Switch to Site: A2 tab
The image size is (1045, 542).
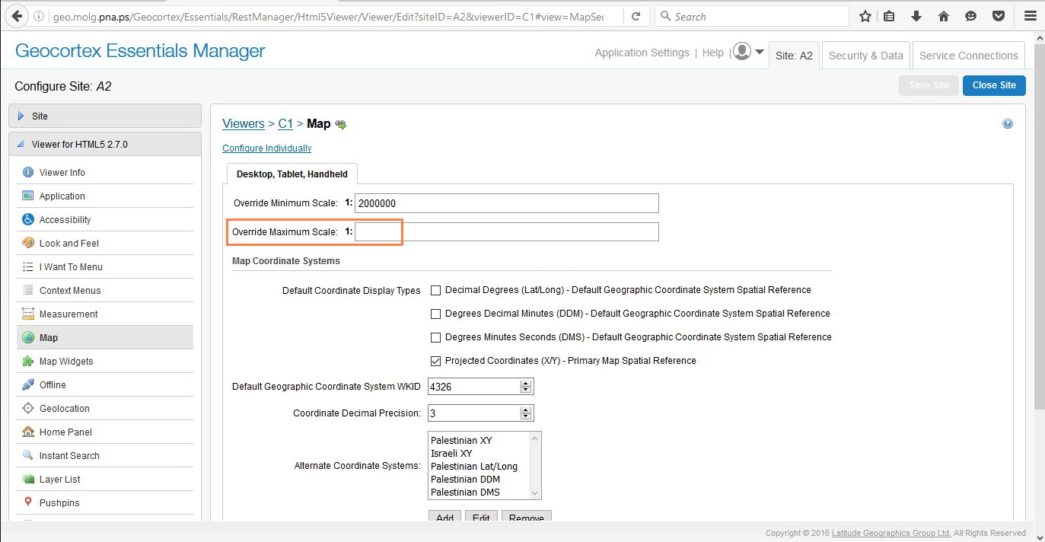tap(794, 56)
